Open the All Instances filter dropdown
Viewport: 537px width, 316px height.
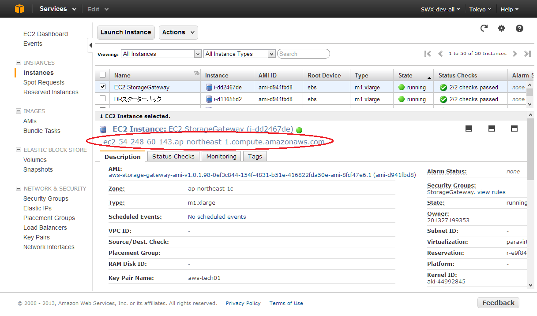(x=161, y=53)
